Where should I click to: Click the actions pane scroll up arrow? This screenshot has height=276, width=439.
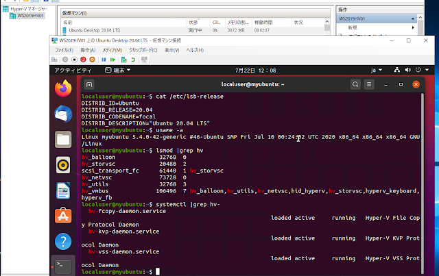(420, 18)
